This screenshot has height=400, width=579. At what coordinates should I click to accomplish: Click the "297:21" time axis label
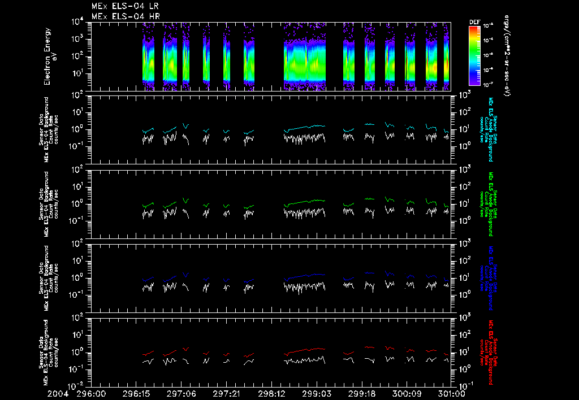(226, 394)
